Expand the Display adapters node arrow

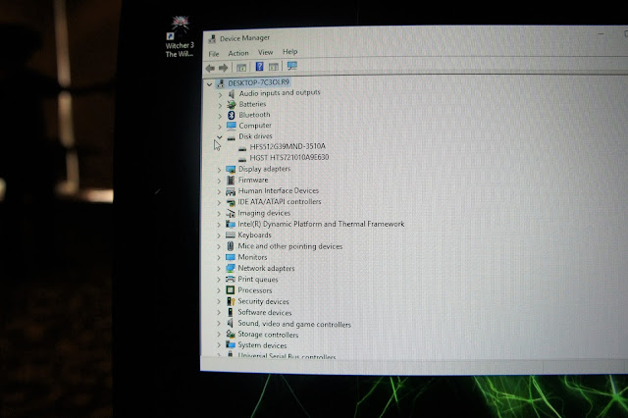219,170
